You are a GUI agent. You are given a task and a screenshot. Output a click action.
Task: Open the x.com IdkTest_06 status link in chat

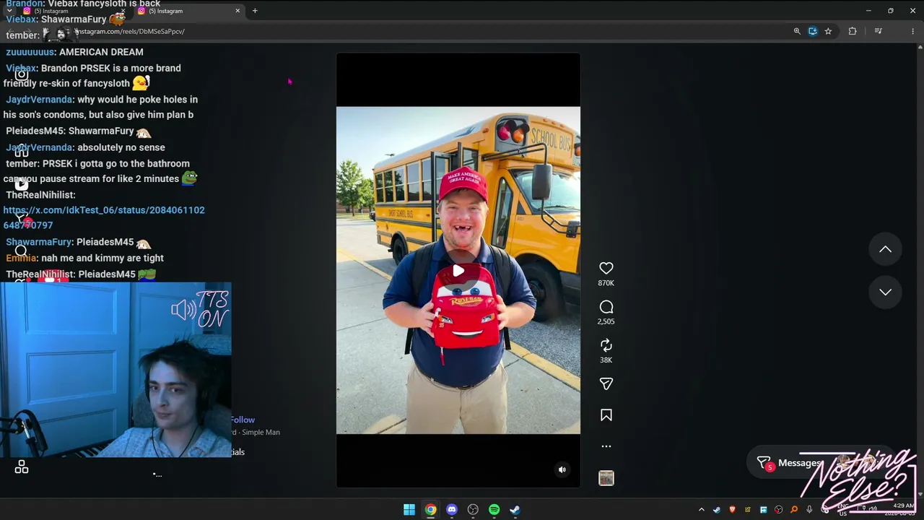(x=104, y=217)
